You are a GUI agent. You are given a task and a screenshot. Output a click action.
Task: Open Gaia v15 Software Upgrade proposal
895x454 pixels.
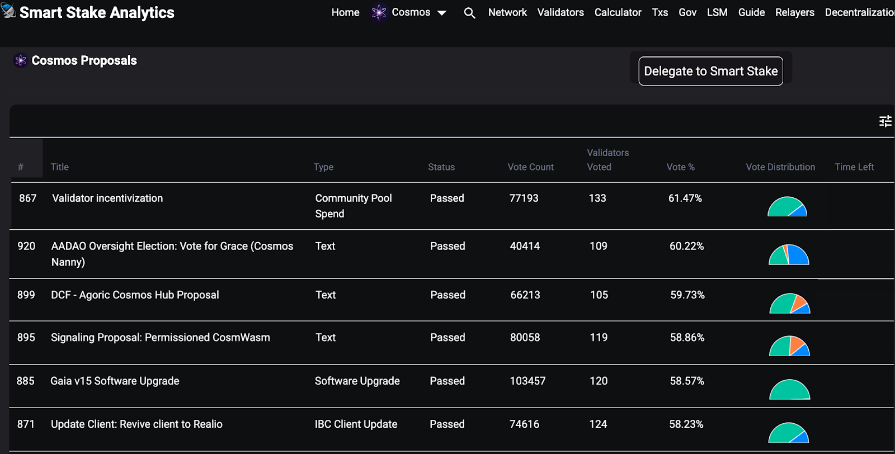click(x=115, y=381)
